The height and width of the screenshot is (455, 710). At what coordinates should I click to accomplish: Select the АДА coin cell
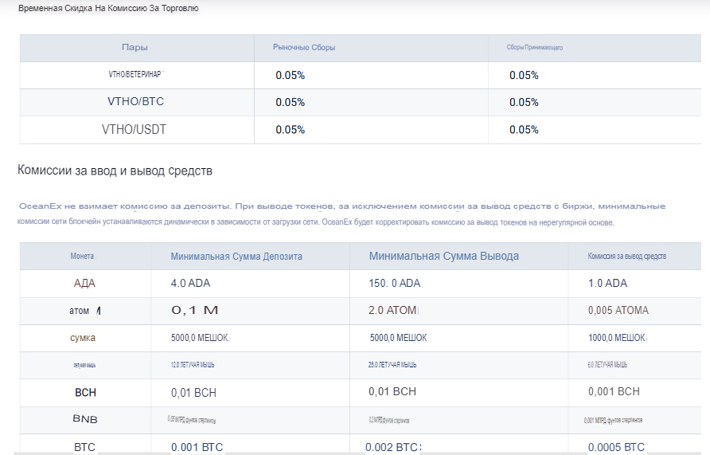coord(84,283)
